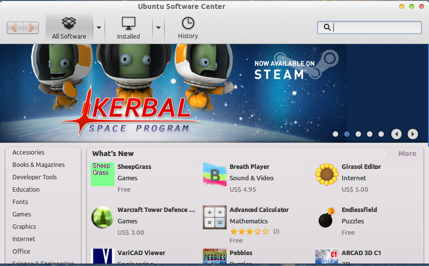Open the Fonts category
The image size is (429, 266).
(x=20, y=202)
